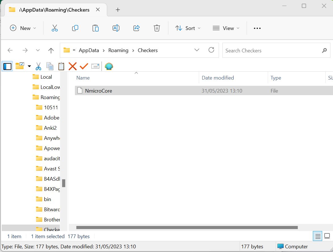The width and height of the screenshot is (333, 252).
Task: Open the See more ellipsis menu
Action: [257, 28]
